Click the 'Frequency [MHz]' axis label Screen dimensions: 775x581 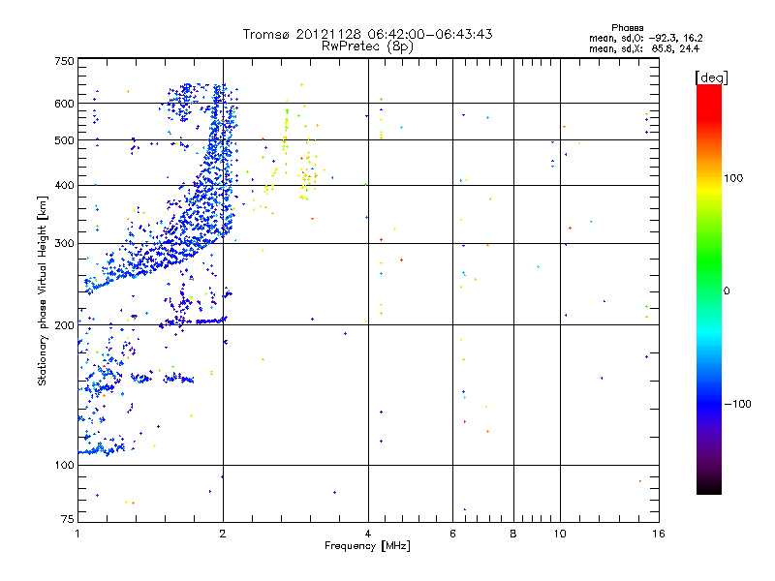(x=367, y=546)
